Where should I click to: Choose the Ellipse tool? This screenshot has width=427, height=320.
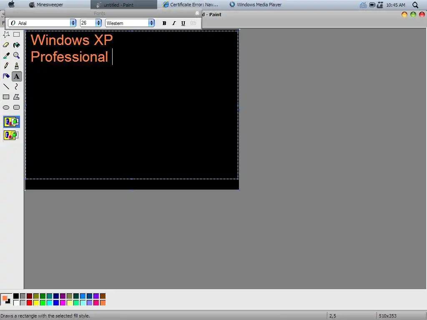6,107
